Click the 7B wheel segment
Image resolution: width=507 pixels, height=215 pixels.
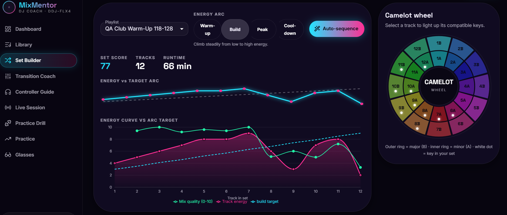click(x=439, y=129)
